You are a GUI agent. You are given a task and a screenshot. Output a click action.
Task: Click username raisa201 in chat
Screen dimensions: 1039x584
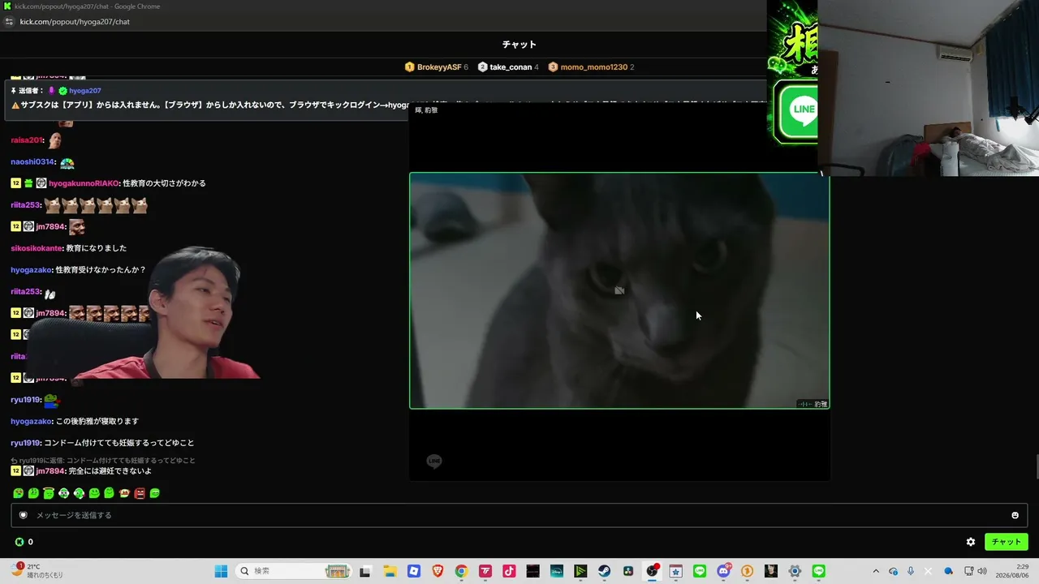tap(26, 140)
